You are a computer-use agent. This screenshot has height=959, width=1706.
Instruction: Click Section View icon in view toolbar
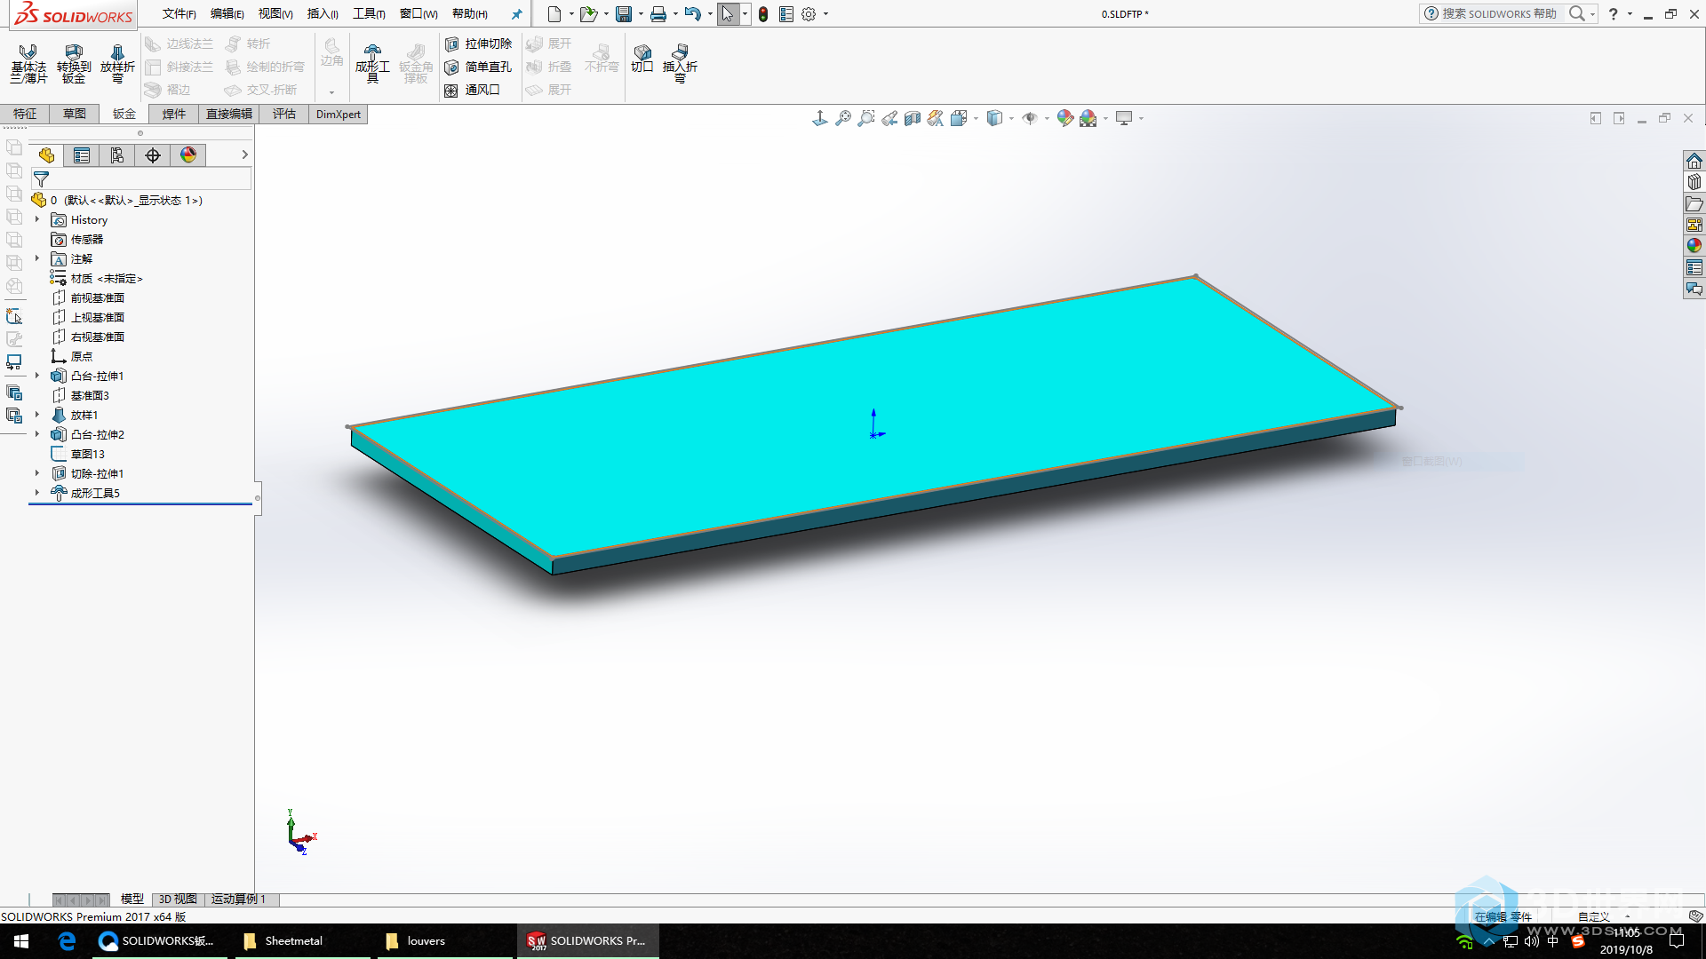pos(913,118)
